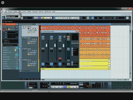Select Stereo downmix preset 1
133x100 pixels.
(x=72, y=49)
